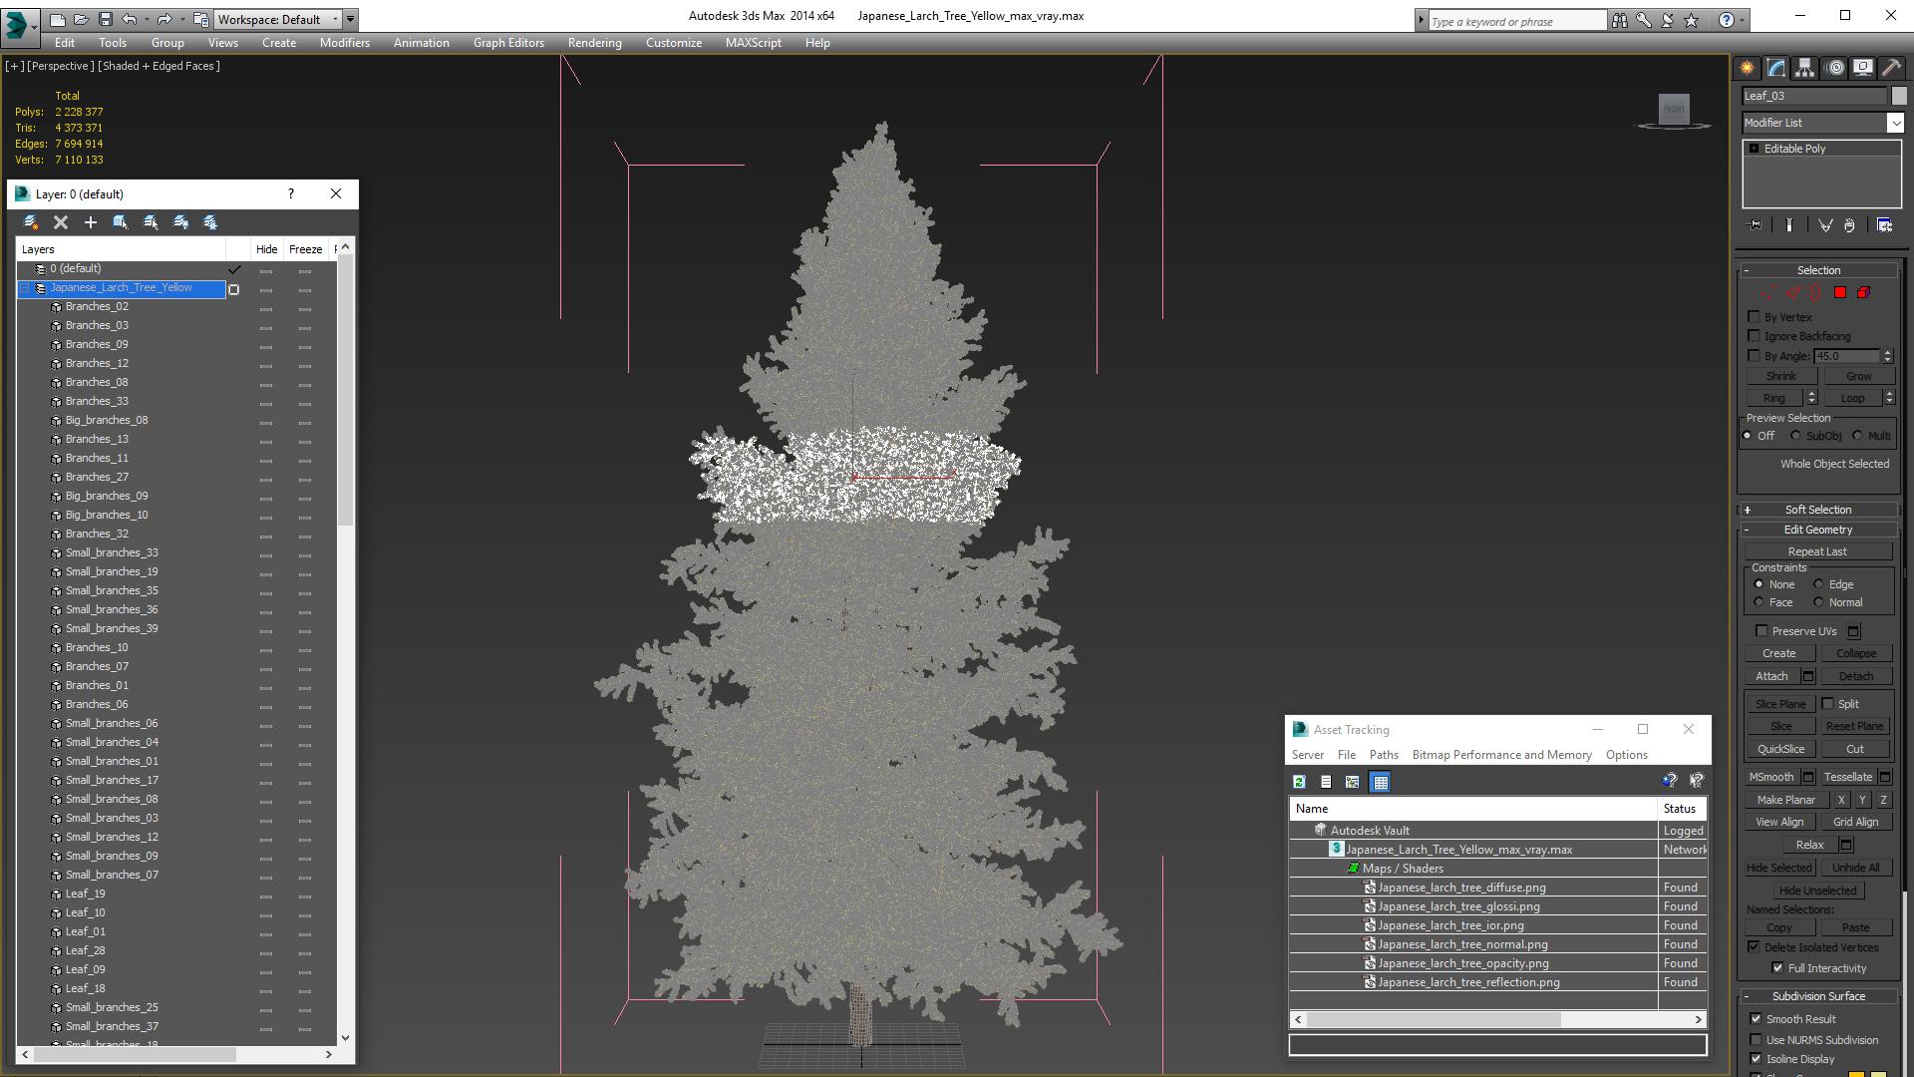Click the Leaf_03 object color swatch
The image size is (1914, 1077).
[x=1899, y=96]
